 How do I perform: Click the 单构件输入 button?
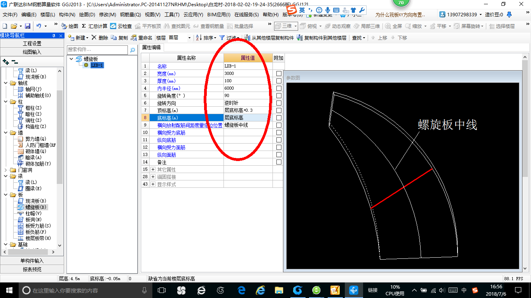click(x=32, y=261)
